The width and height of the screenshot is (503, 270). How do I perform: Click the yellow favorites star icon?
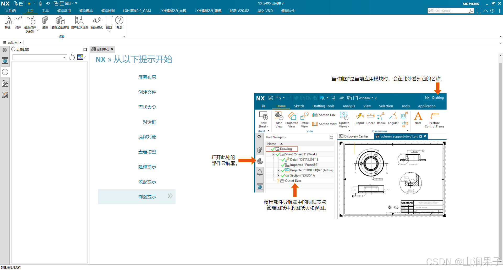point(29,3)
